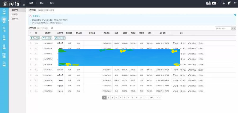The height and width of the screenshot is (113, 238).
Task: Click the sidebar collapse icon beside logo
Action: (24, 5)
